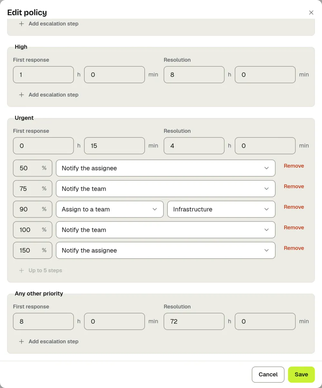Edit the 75 percent threshold field

(x=33, y=189)
